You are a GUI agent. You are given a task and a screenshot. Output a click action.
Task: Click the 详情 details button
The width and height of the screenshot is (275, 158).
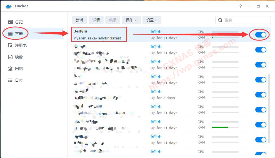point(96,20)
